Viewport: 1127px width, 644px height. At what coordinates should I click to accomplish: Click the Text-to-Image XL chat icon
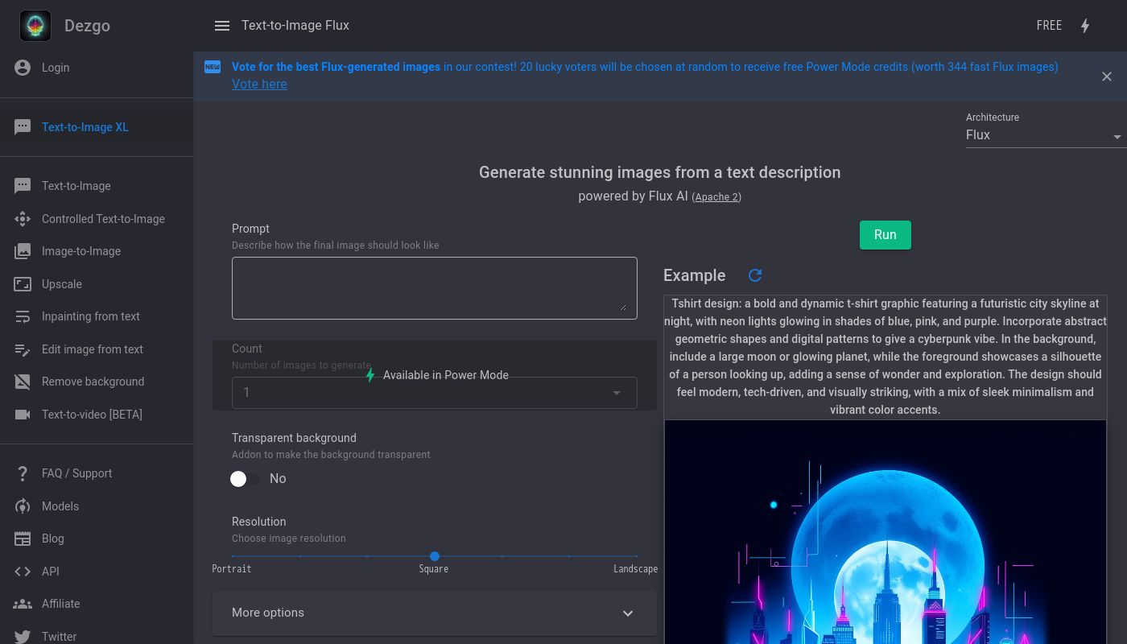pos(23,127)
